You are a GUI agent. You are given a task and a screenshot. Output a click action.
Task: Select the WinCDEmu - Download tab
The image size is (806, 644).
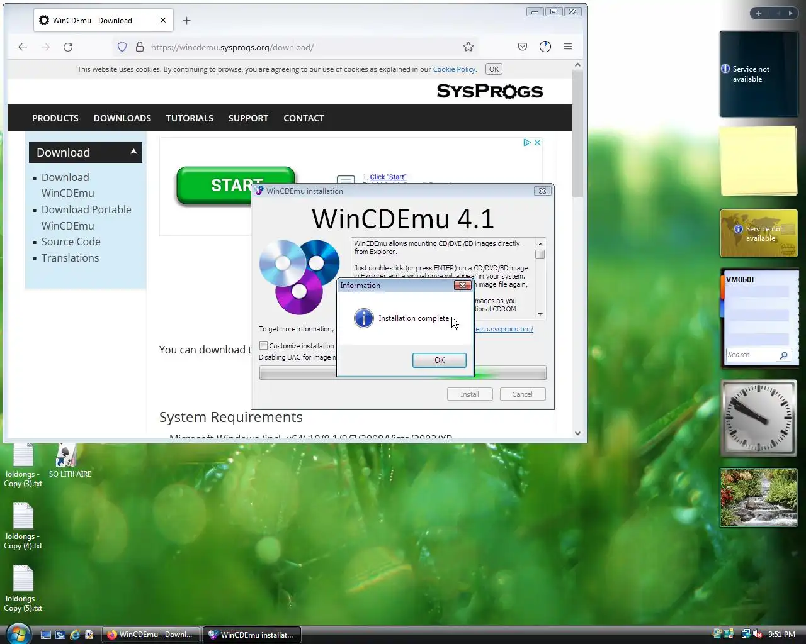click(104, 20)
